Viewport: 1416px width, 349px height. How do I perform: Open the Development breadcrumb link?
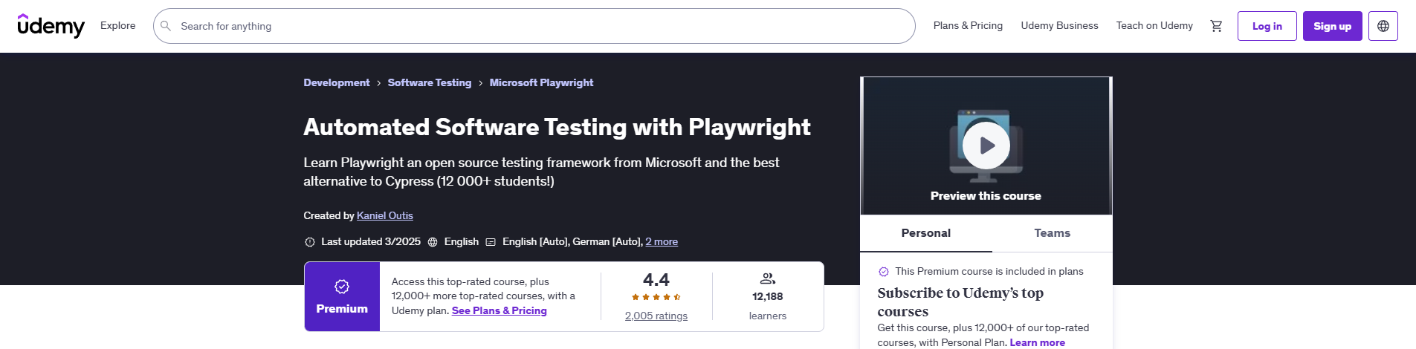[337, 82]
